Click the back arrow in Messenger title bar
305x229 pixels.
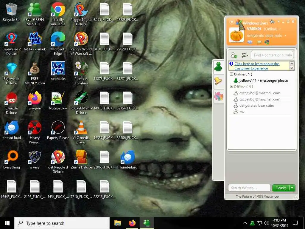[232, 22]
